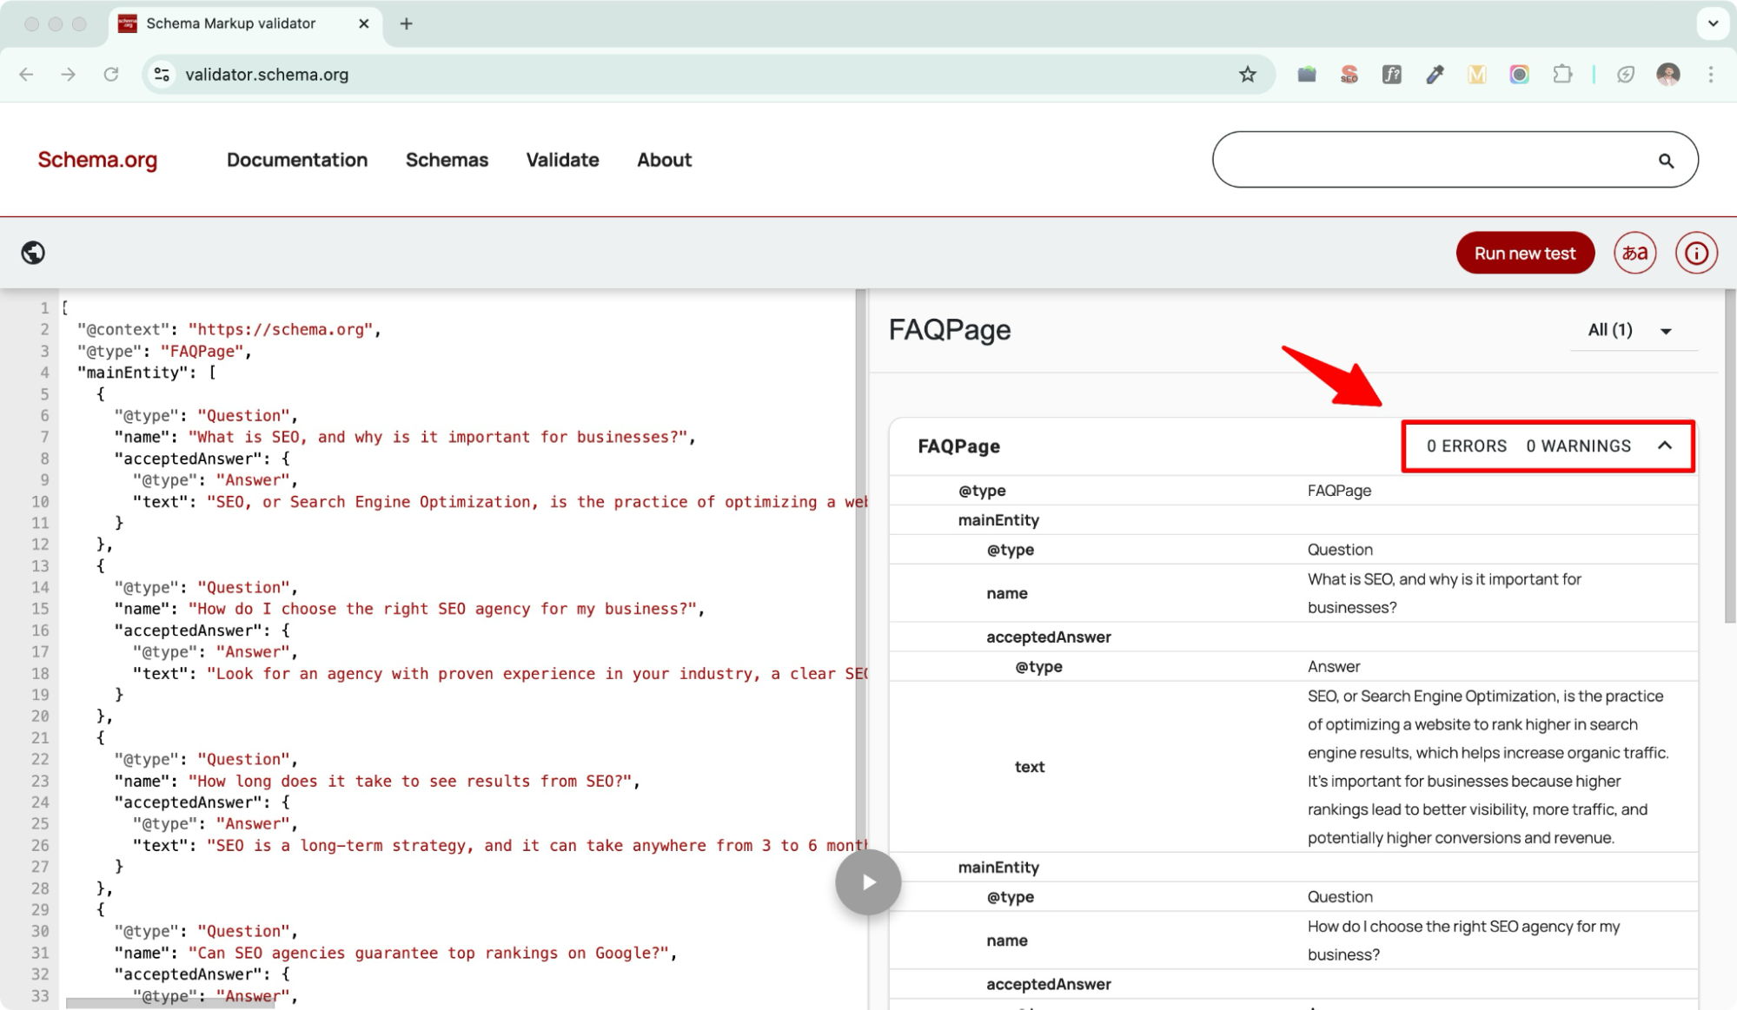Click the Merlin "M" extension icon
Screen dimensions: 1737x1010
1476,75
